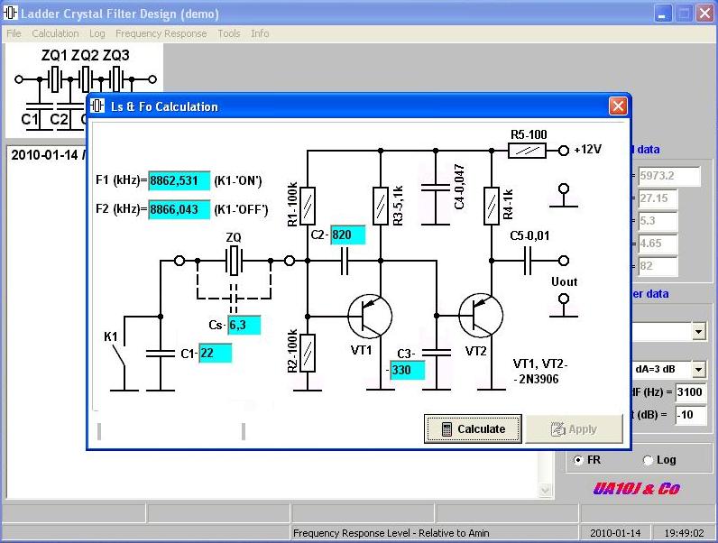Image resolution: width=718 pixels, height=543 pixels.
Task: Open the Tools menu
Action: point(228,33)
